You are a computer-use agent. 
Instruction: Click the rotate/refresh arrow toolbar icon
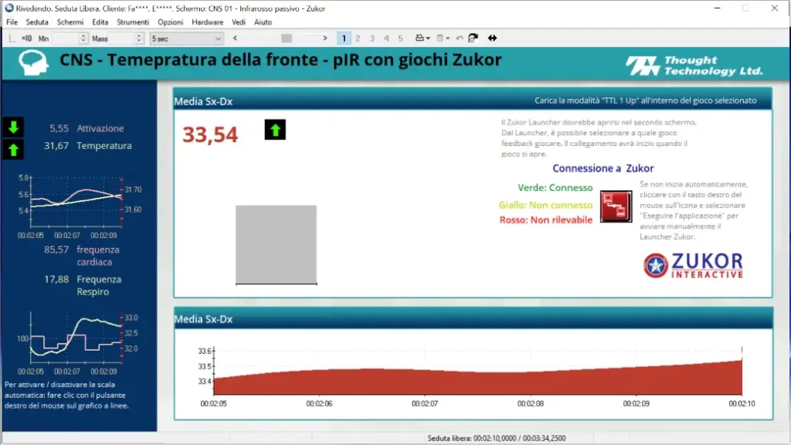(473, 38)
